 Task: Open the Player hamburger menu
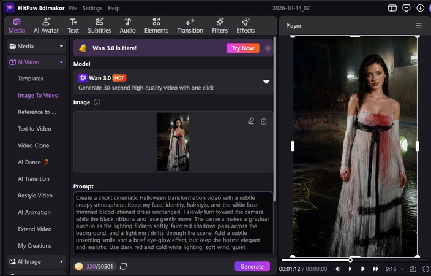point(419,26)
